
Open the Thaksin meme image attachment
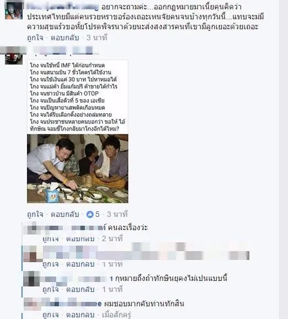click(x=78, y=131)
